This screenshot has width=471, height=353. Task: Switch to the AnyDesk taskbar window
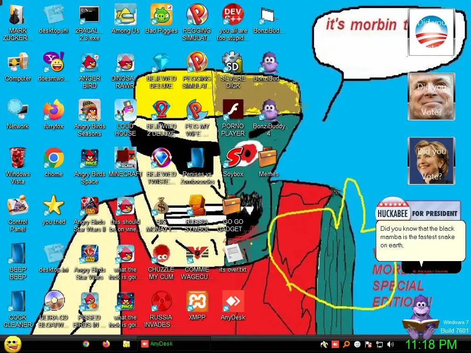click(x=173, y=344)
